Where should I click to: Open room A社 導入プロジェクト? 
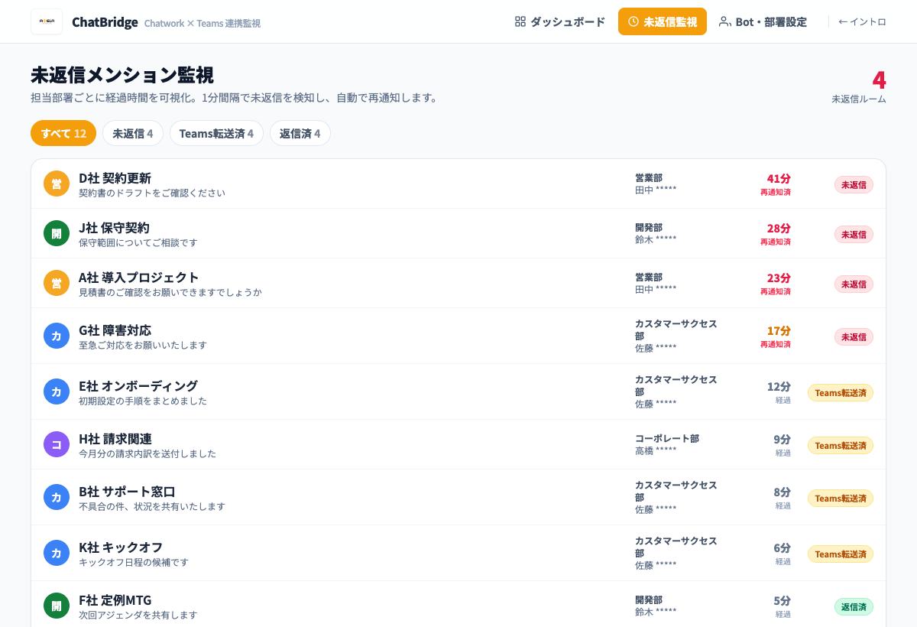[458, 283]
